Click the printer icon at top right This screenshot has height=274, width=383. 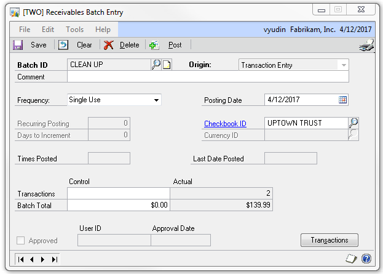pos(366,45)
